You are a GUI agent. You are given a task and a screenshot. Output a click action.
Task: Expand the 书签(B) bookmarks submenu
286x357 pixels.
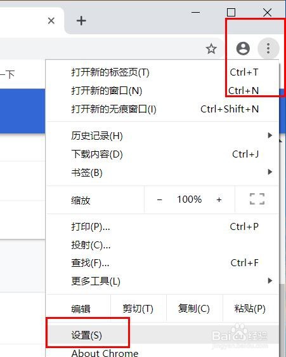(x=162, y=172)
